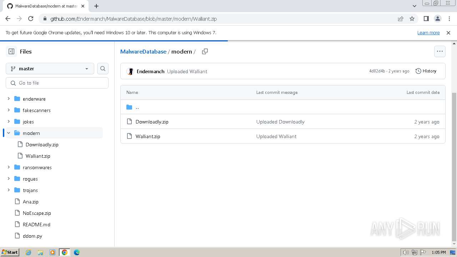
Task: Dismiss the Chrome update notification bar
Action: pos(448,32)
